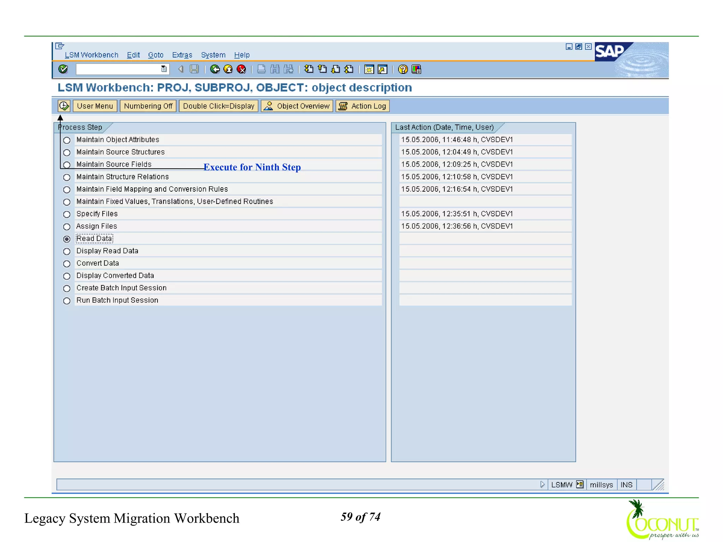Select Convert Data radio button

(x=67, y=264)
